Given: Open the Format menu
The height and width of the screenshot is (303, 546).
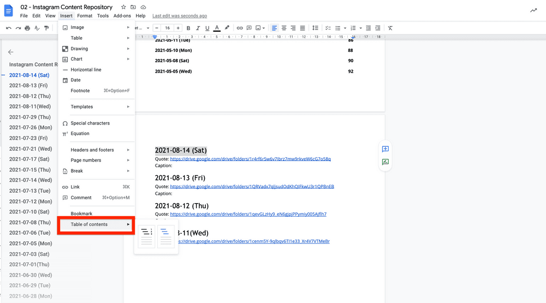Looking at the screenshot, I should tap(85, 16).
